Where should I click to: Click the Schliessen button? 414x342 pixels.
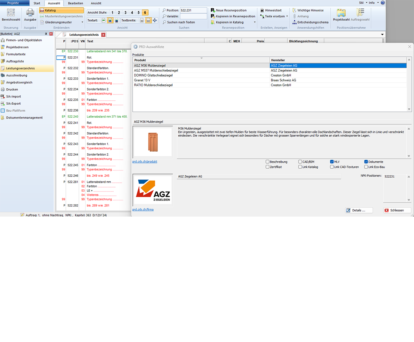coord(397,210)
